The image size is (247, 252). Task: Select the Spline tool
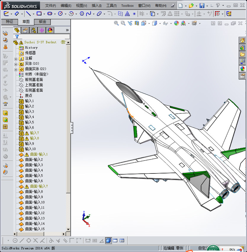tap(88, 14)
